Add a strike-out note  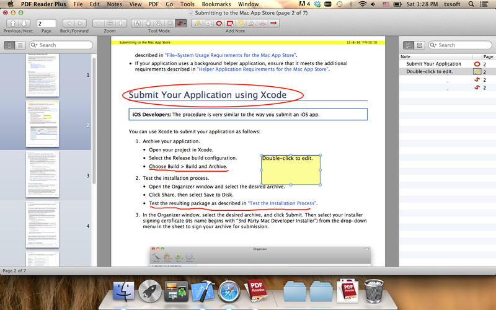point(262,23)
